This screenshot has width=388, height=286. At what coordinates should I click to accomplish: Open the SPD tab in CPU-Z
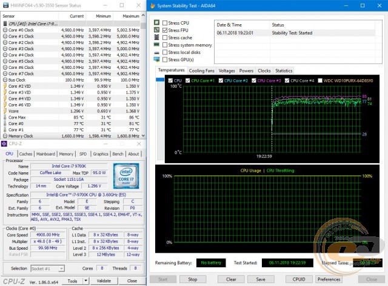pos(83,154)
